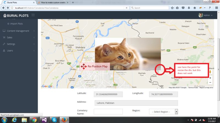Open Visual Studio from the taskbar
220x123 pixels.
coord(44,120)
